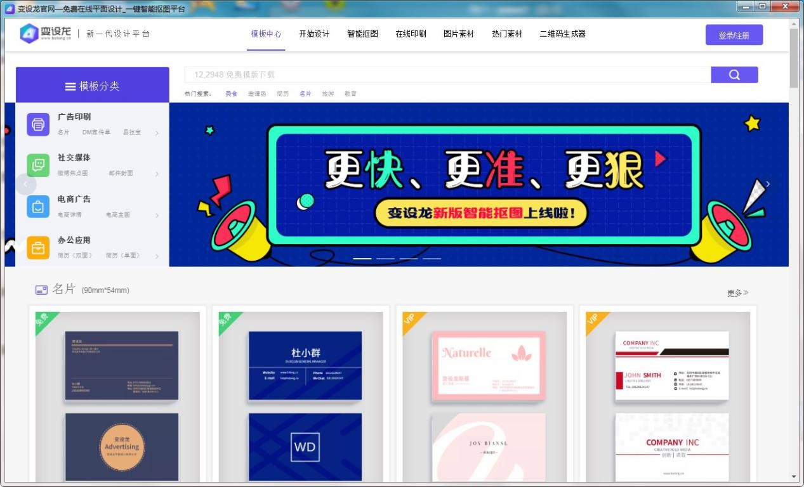Screen dimensions: 804x487
Task: Click the search magnifier button
Action: point(734,75)
